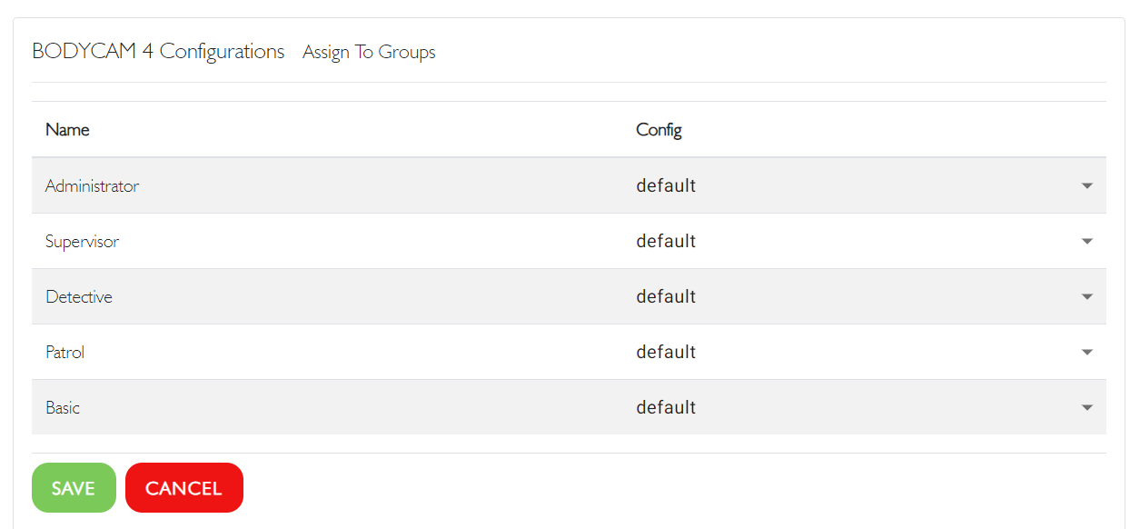Open Administrator config via its 'default' text
Viewport: 1140px width, 529px height.
[666, 185]
